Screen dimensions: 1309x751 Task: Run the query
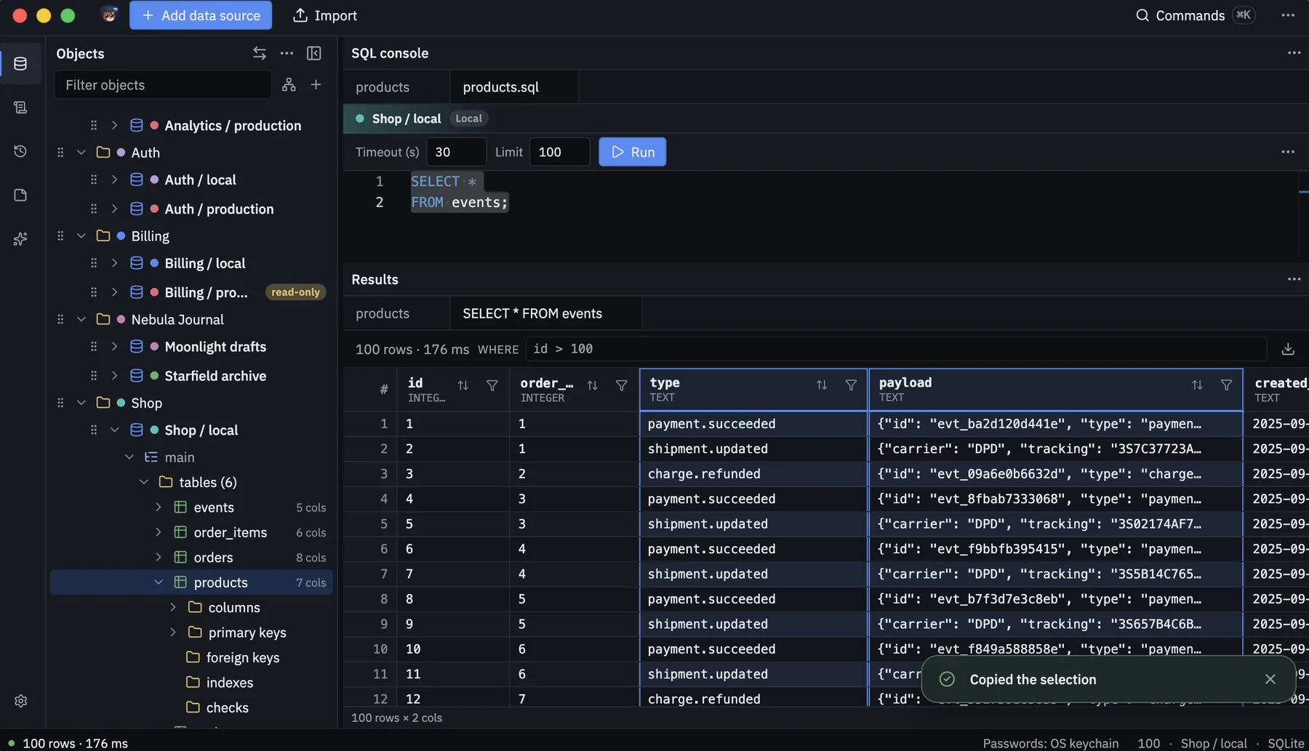(x=632, y=152)
